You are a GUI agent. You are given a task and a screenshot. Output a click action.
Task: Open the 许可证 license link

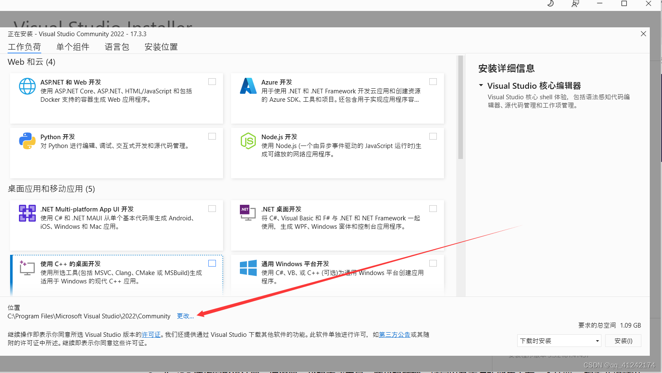coord(151,335)
